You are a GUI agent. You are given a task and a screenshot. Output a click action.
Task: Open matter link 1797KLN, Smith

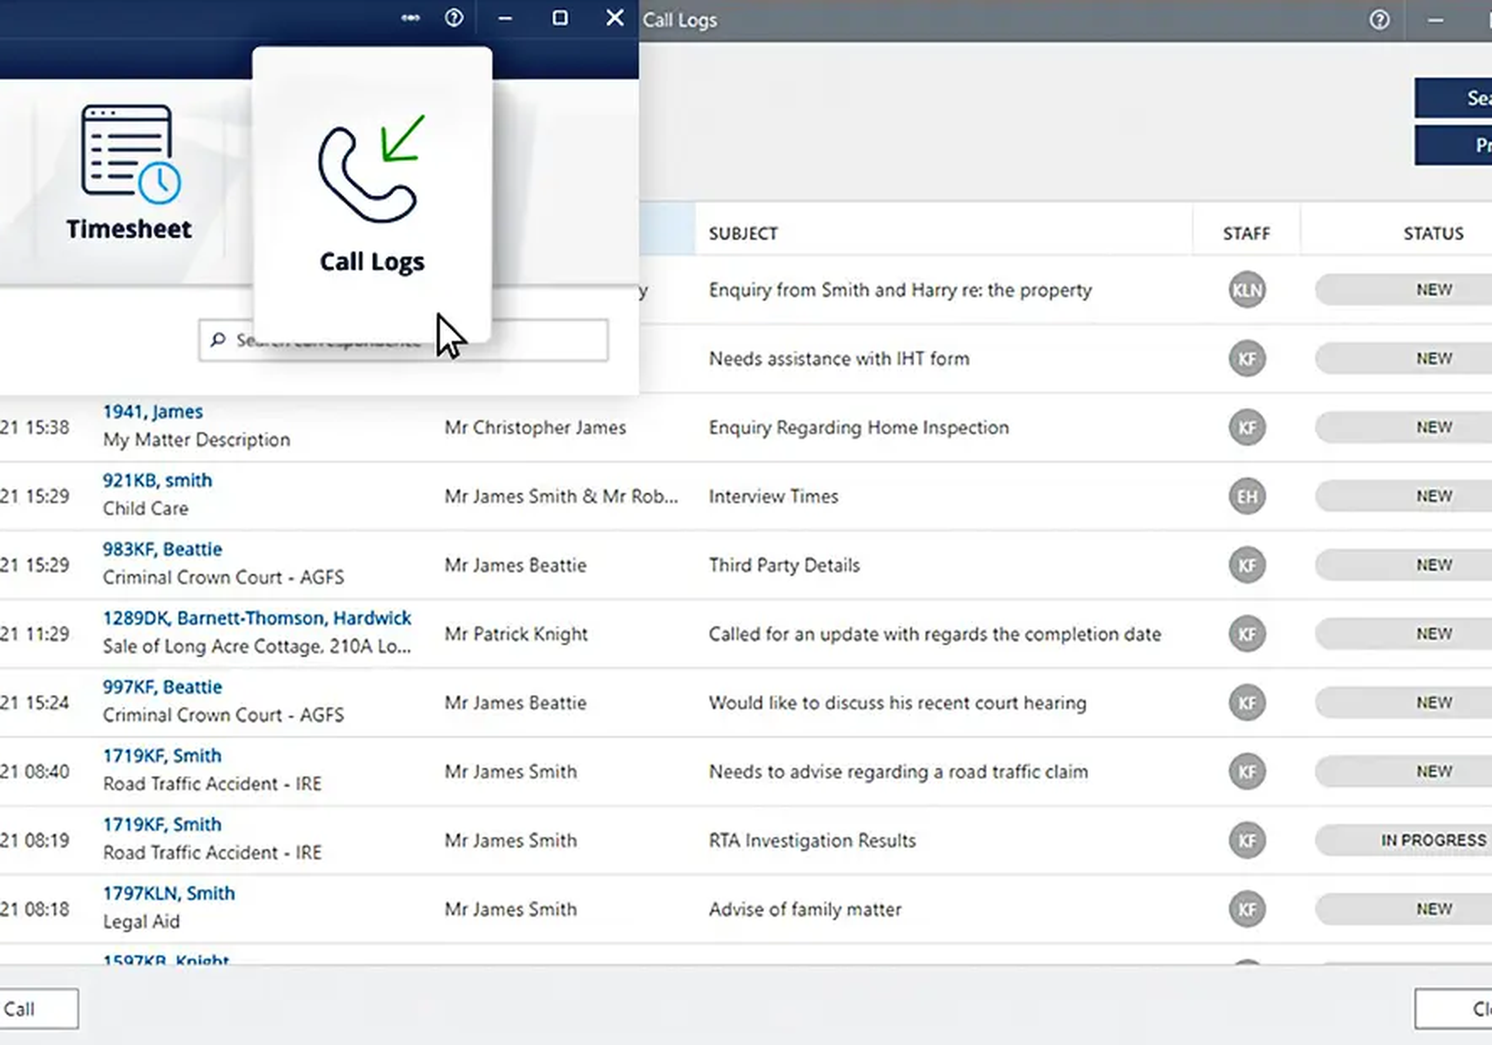169,893
